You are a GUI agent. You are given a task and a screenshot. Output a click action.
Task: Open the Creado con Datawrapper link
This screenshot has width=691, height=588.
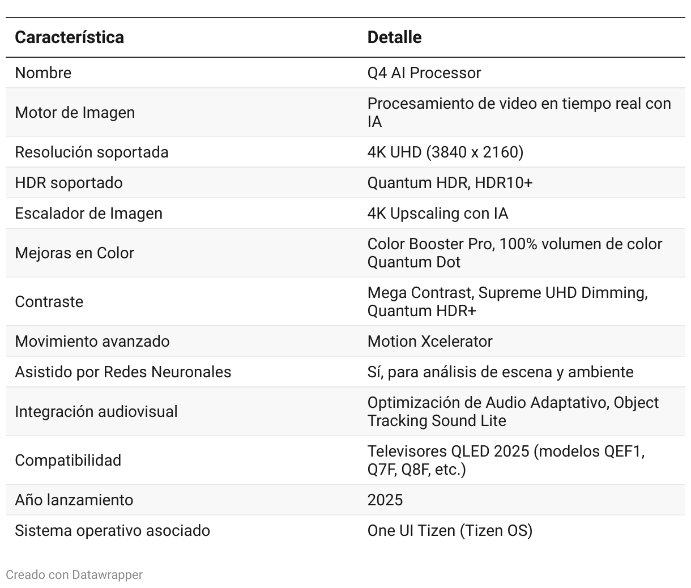tap(74, 575)
